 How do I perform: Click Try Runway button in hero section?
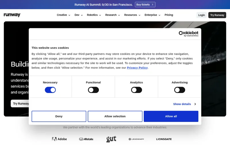tap(20, 104)
